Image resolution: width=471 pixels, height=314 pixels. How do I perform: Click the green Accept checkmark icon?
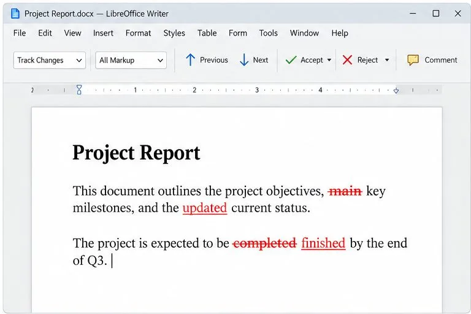[291, 60]
